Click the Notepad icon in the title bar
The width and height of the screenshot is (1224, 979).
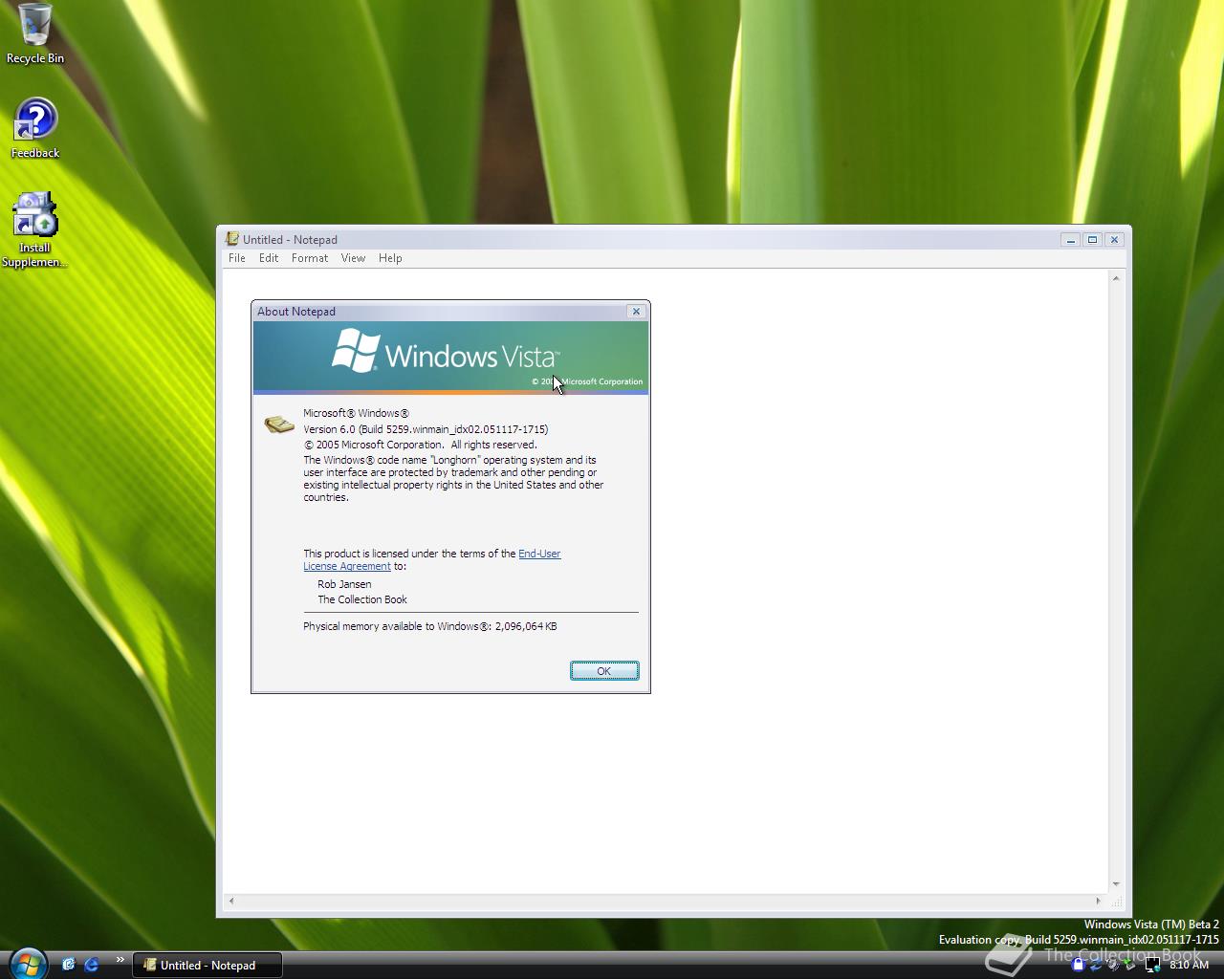[231, 239]
